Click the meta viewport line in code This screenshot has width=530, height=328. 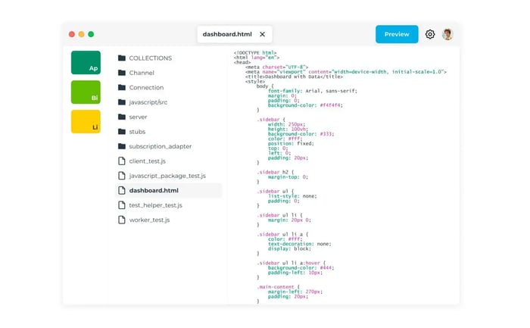click(346, 72)
